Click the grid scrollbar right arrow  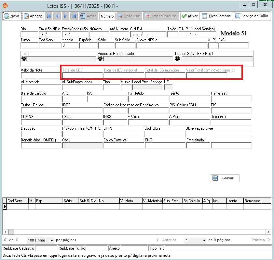click(x=268, y=232)
